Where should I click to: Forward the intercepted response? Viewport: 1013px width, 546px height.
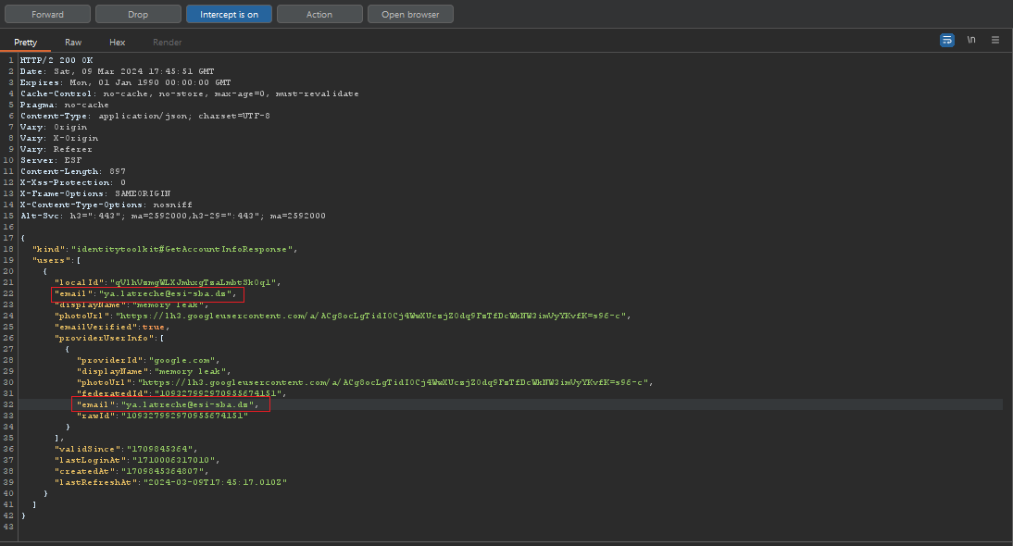pos(47,14)
